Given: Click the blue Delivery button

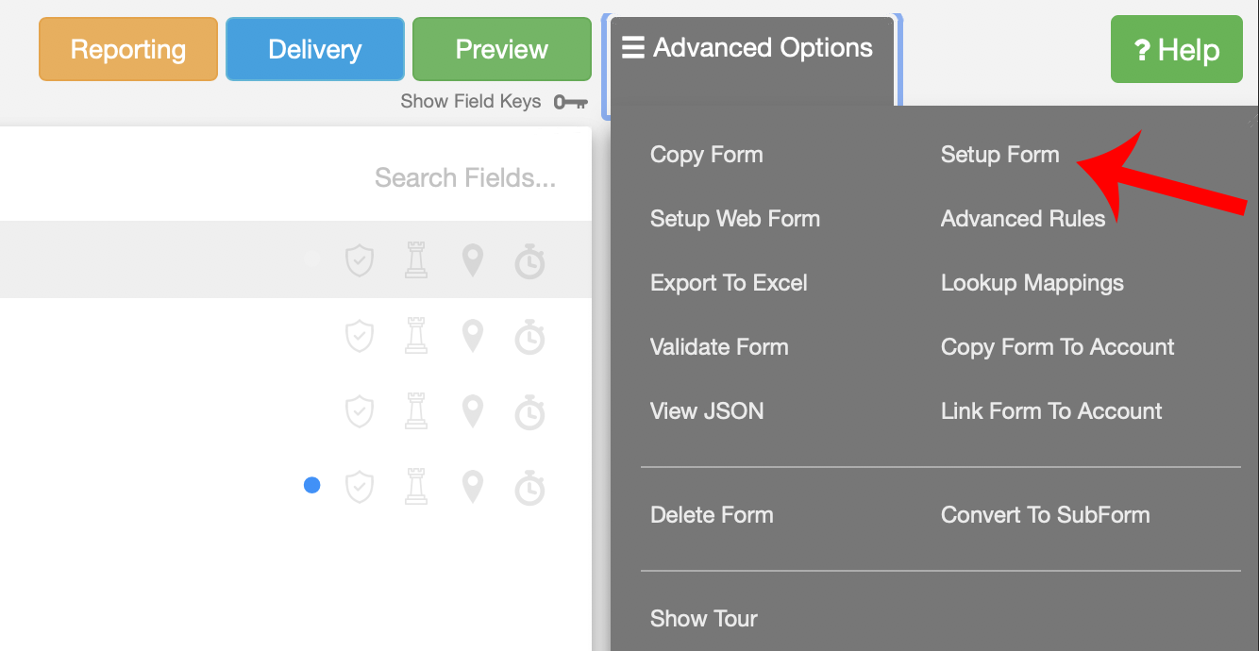Looking at the screenshot, I should (314, 49).
